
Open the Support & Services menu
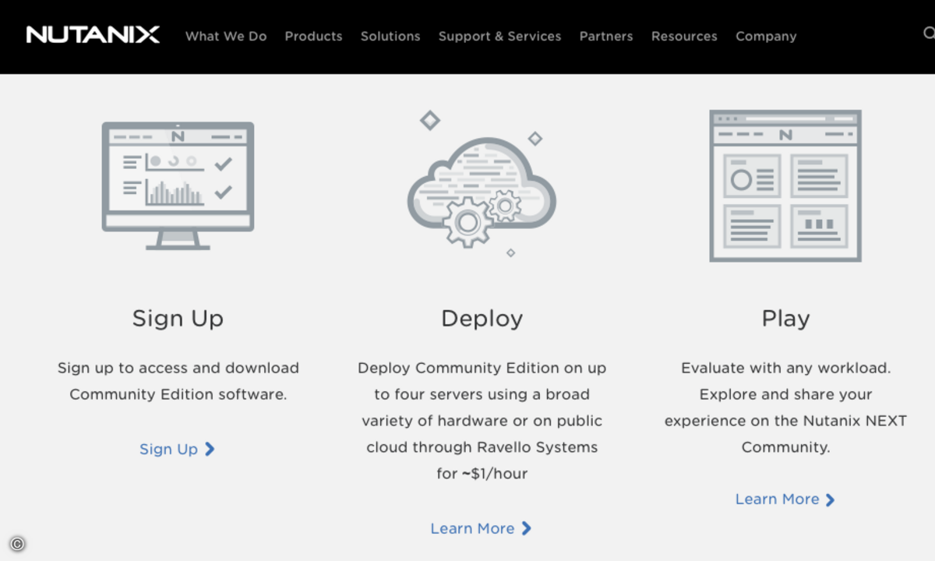499,36
